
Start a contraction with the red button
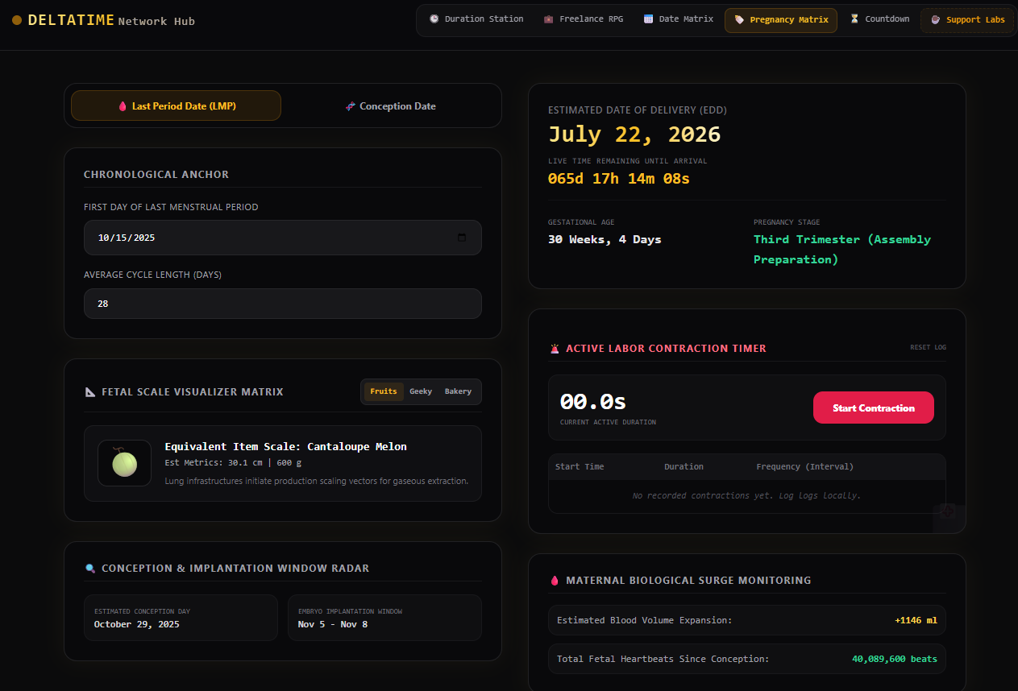tap(874, 408)
